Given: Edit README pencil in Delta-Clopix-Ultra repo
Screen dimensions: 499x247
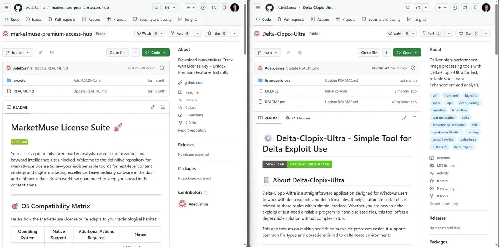Looking at the screenshot, I should (404, 118).
